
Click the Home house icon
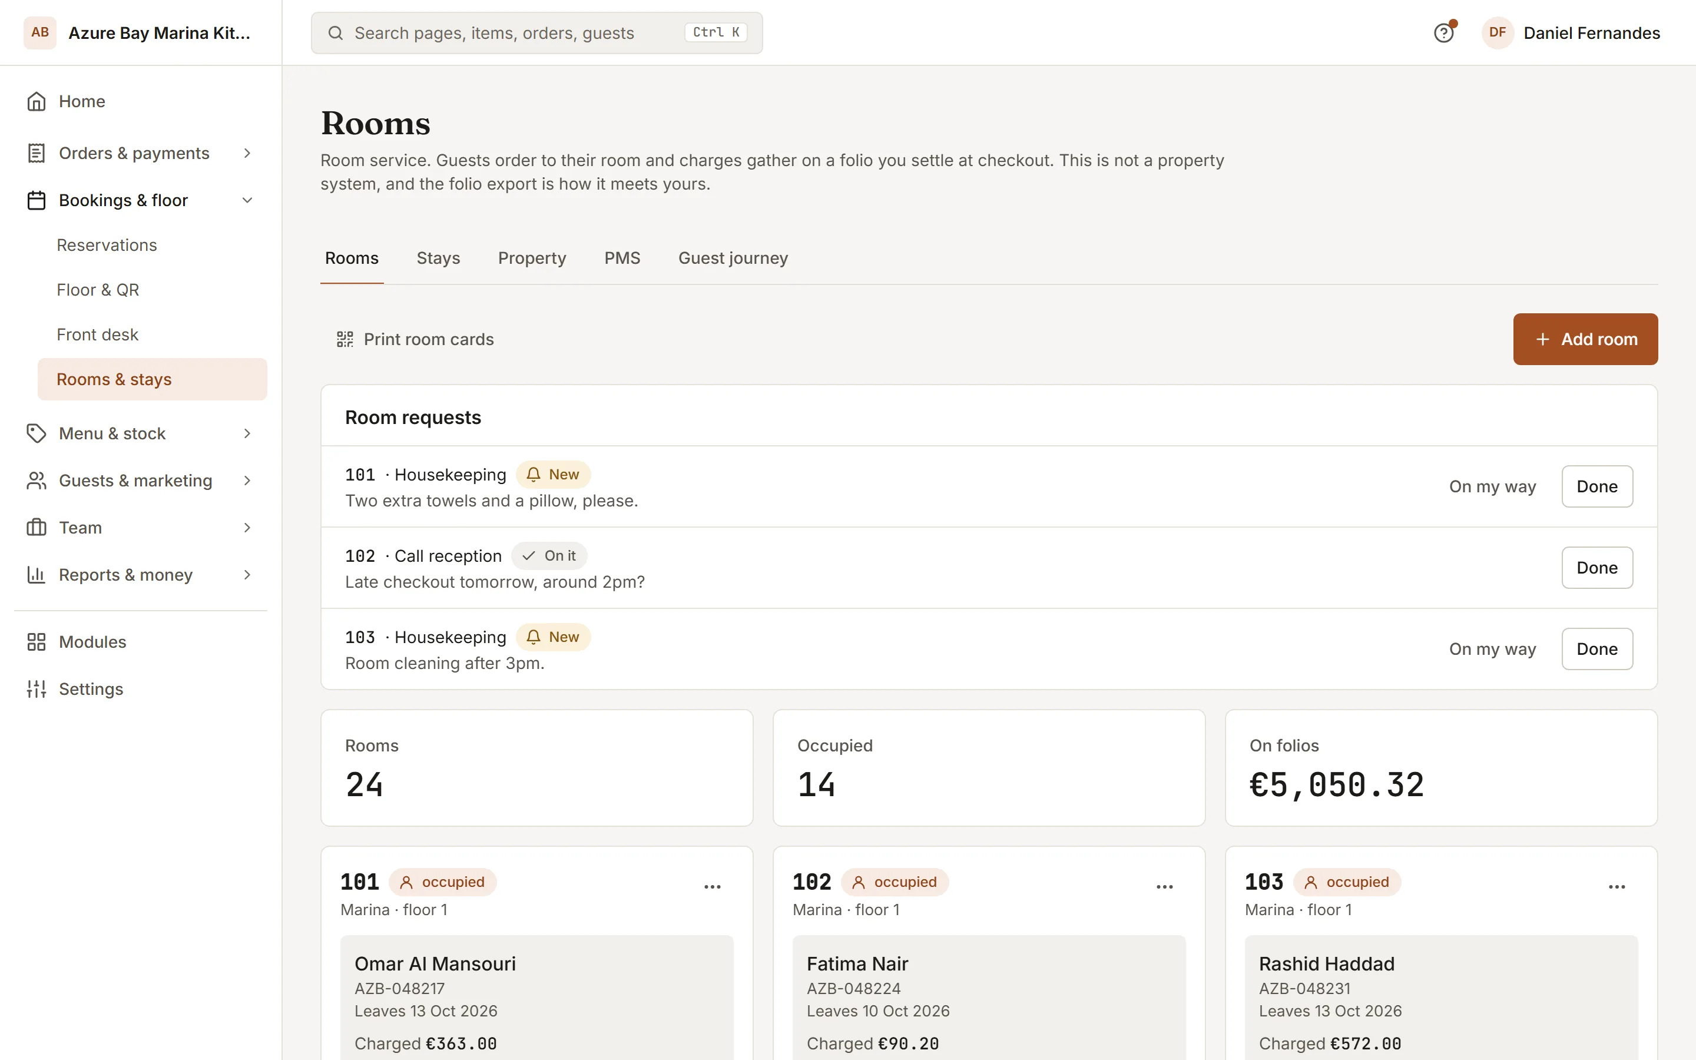click(37, 102)
